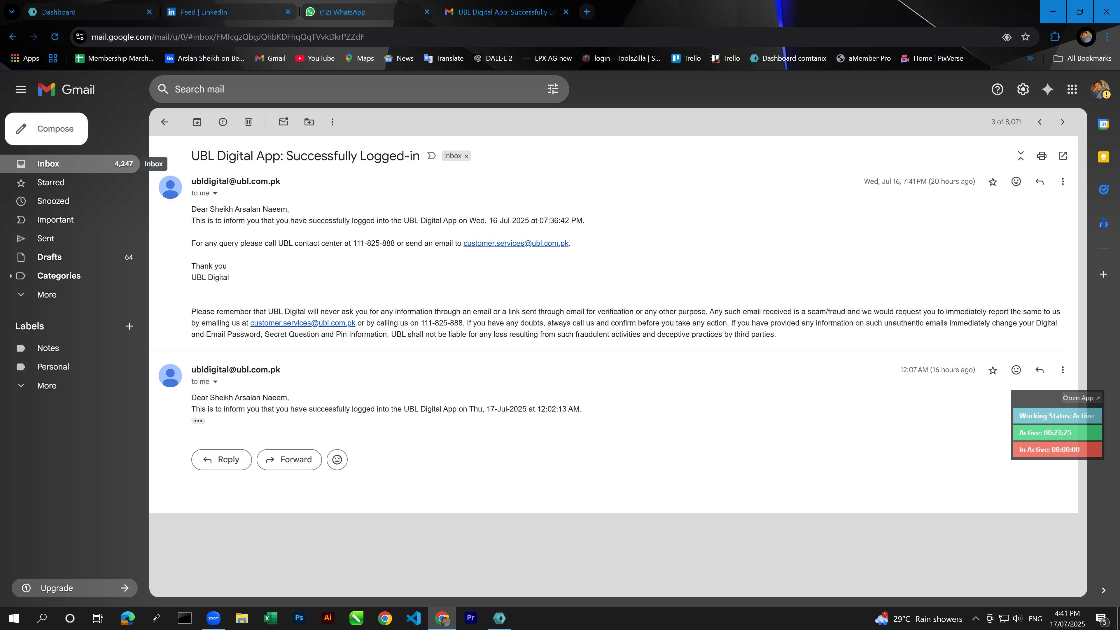The width and height of the screenshot is (1120, 630).
Task: Open Gmail Settings gear
Action: click(x=1023, y=89)
